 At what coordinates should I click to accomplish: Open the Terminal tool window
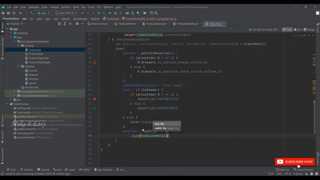(x=43, y=169)
